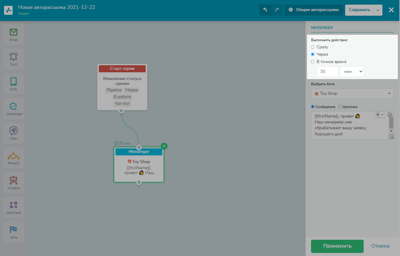
Task: Select the Viber block icon
Action: [14, 131]
